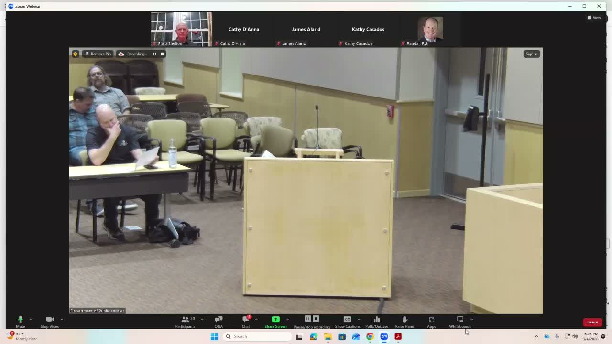Stop Video camera toggle
612x344 pixels.
(50, 322)
